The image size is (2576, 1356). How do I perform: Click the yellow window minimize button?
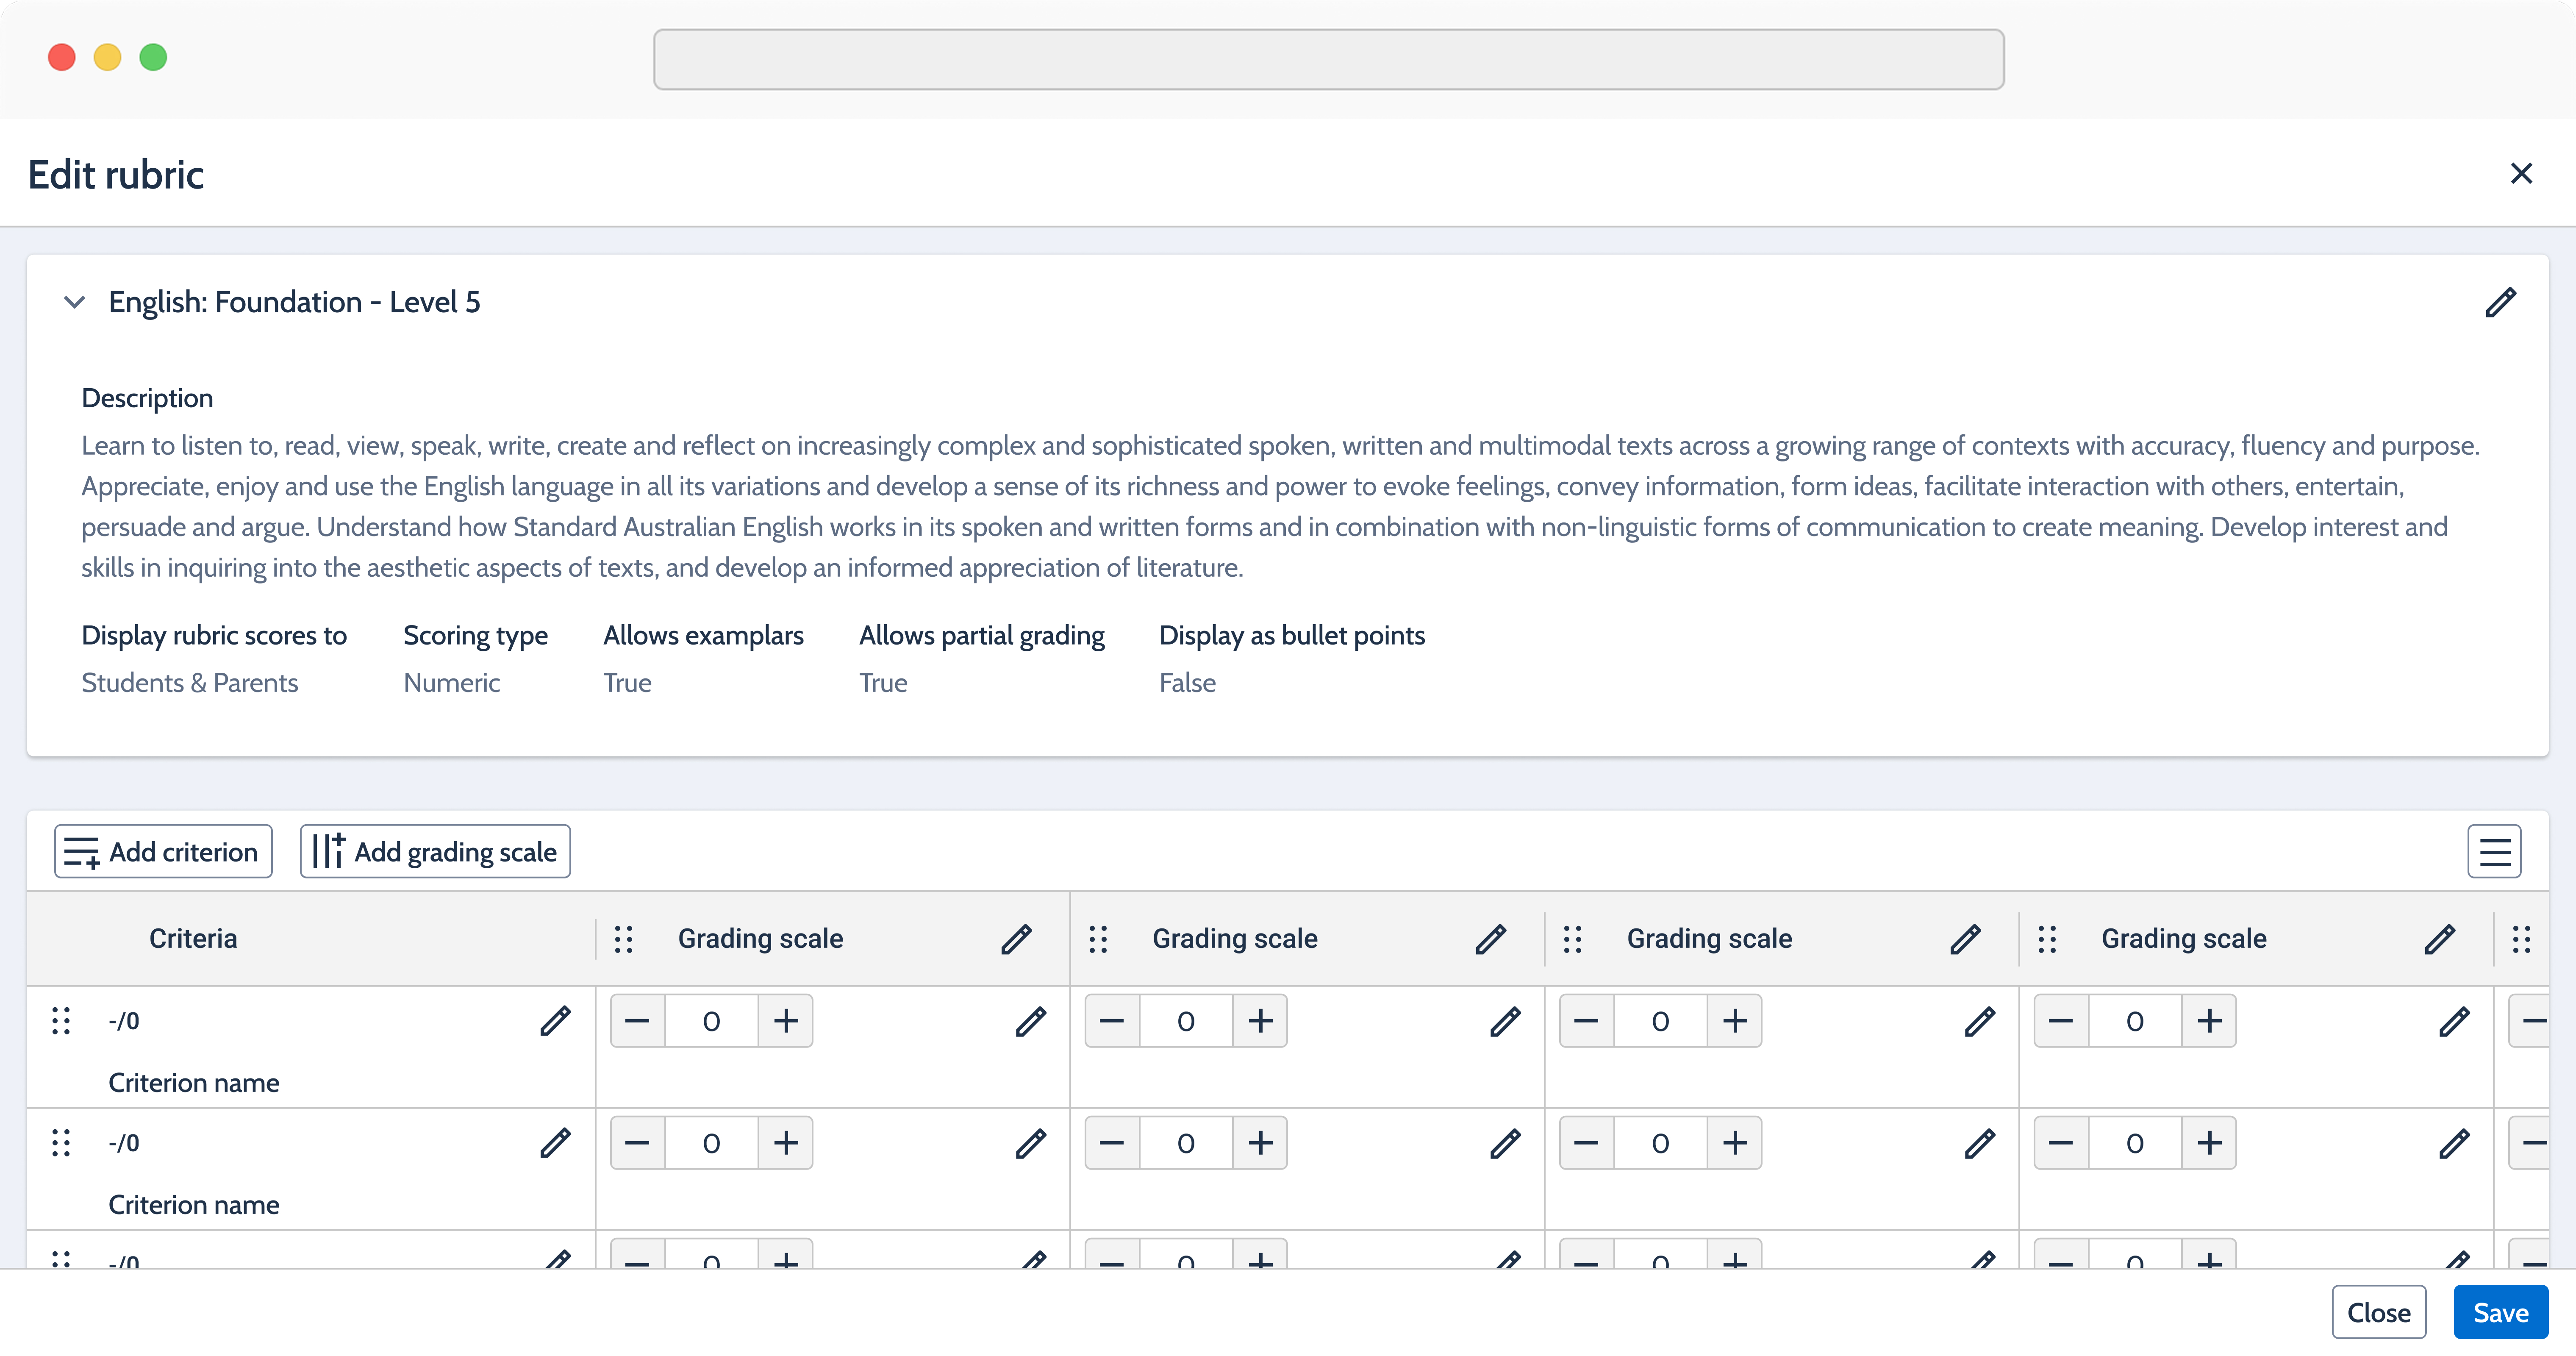click(x=107, y=57)
